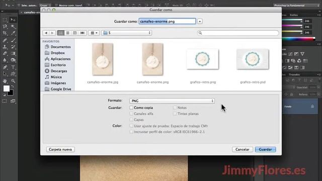The image size is (322, 181).
Task: Select the Move tool in toolbar
Action: 13,20
